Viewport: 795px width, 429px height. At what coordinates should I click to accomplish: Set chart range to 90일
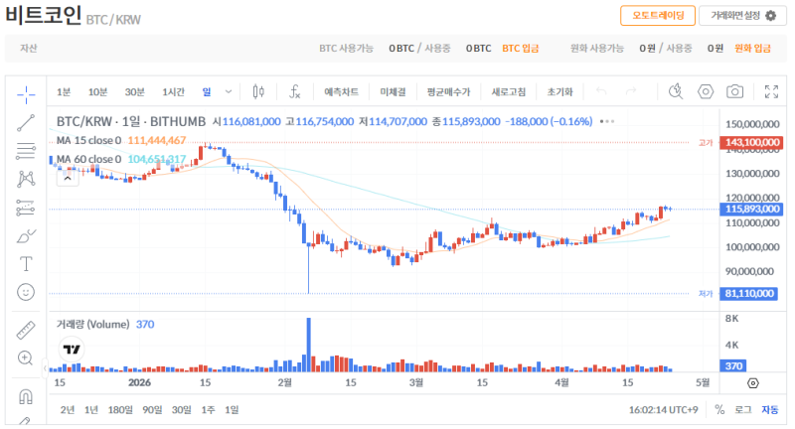point(152,410)
